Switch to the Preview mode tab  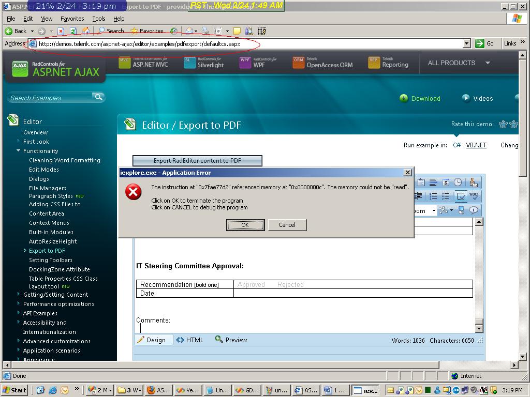click(x=231, y=340)
